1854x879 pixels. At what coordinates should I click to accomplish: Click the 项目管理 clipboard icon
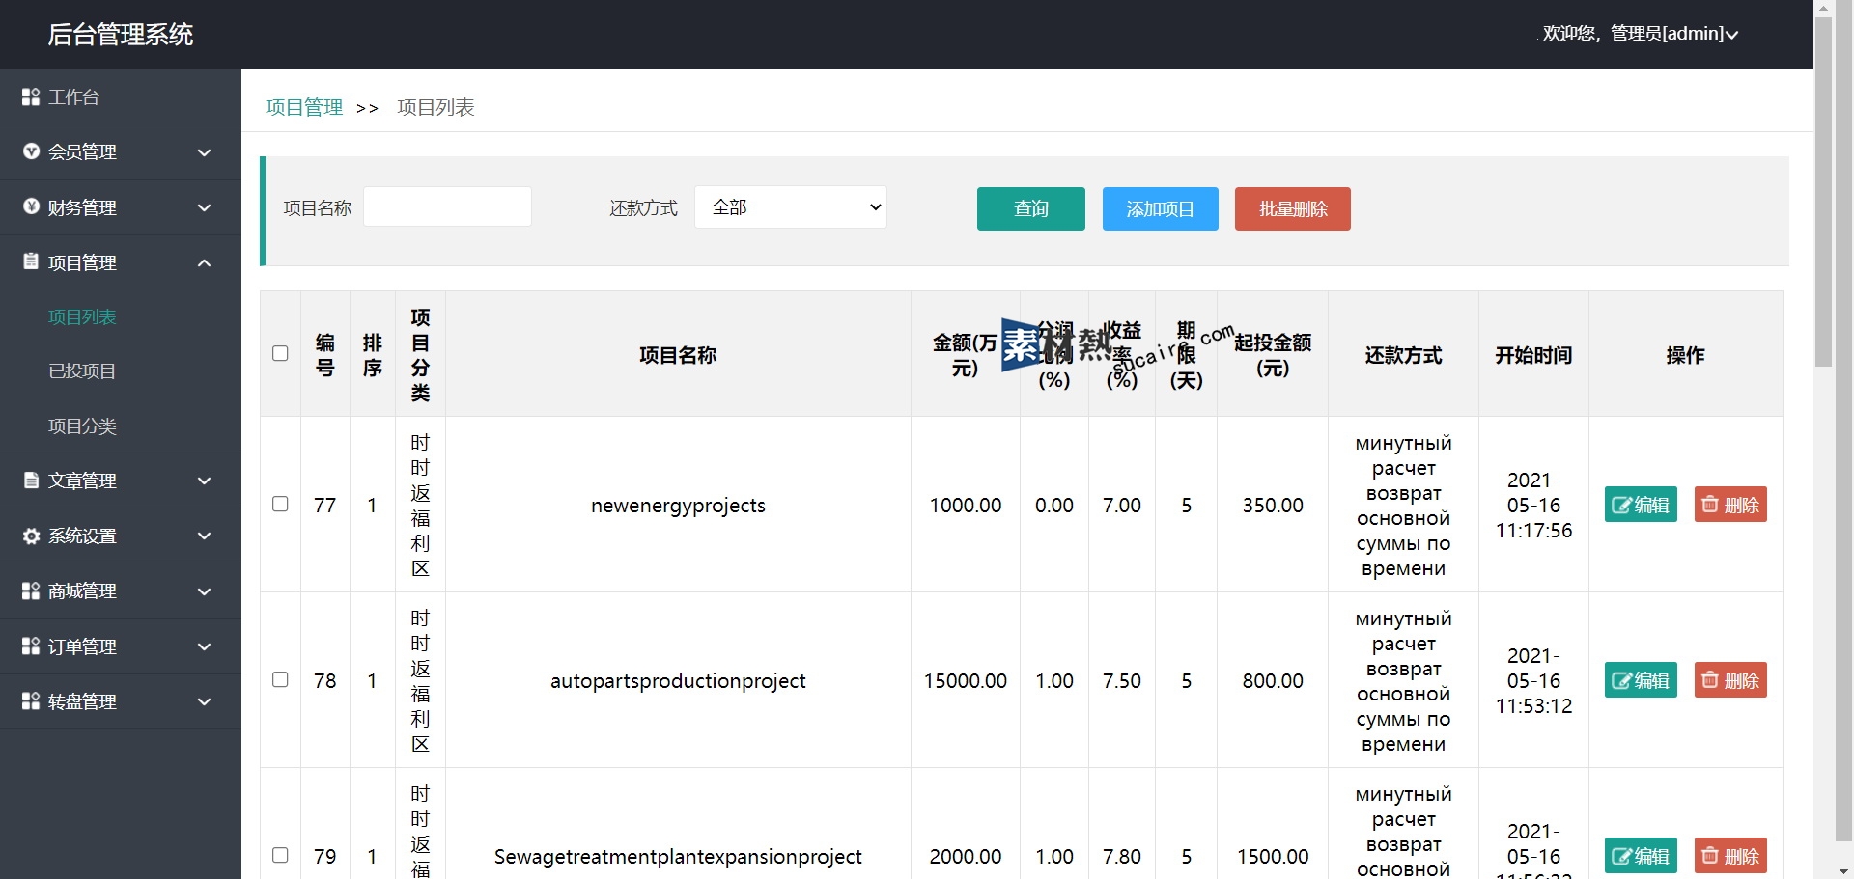[x=31, y=261]
